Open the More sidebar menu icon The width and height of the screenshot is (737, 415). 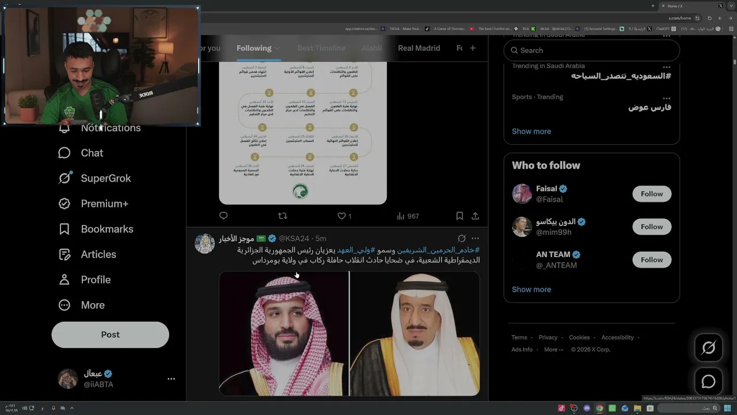pos(64,305)
